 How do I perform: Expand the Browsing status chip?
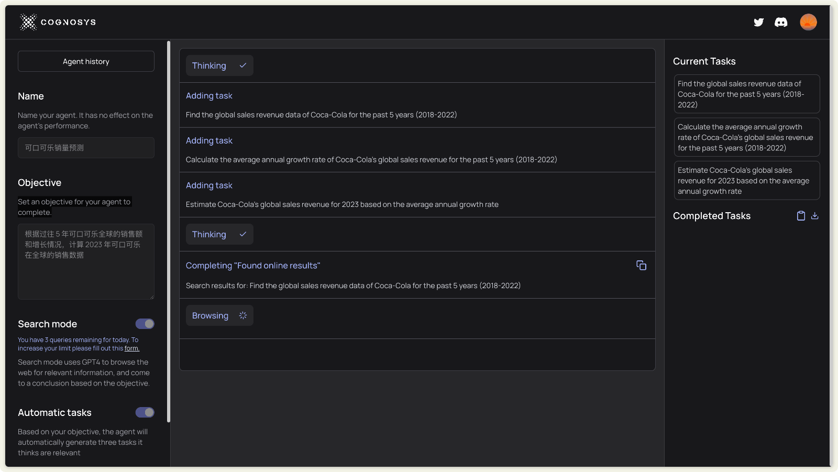coord(219,315)
